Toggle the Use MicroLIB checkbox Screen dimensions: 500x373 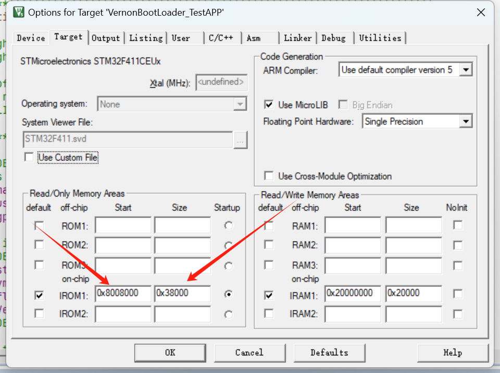(x=269, y=105)
